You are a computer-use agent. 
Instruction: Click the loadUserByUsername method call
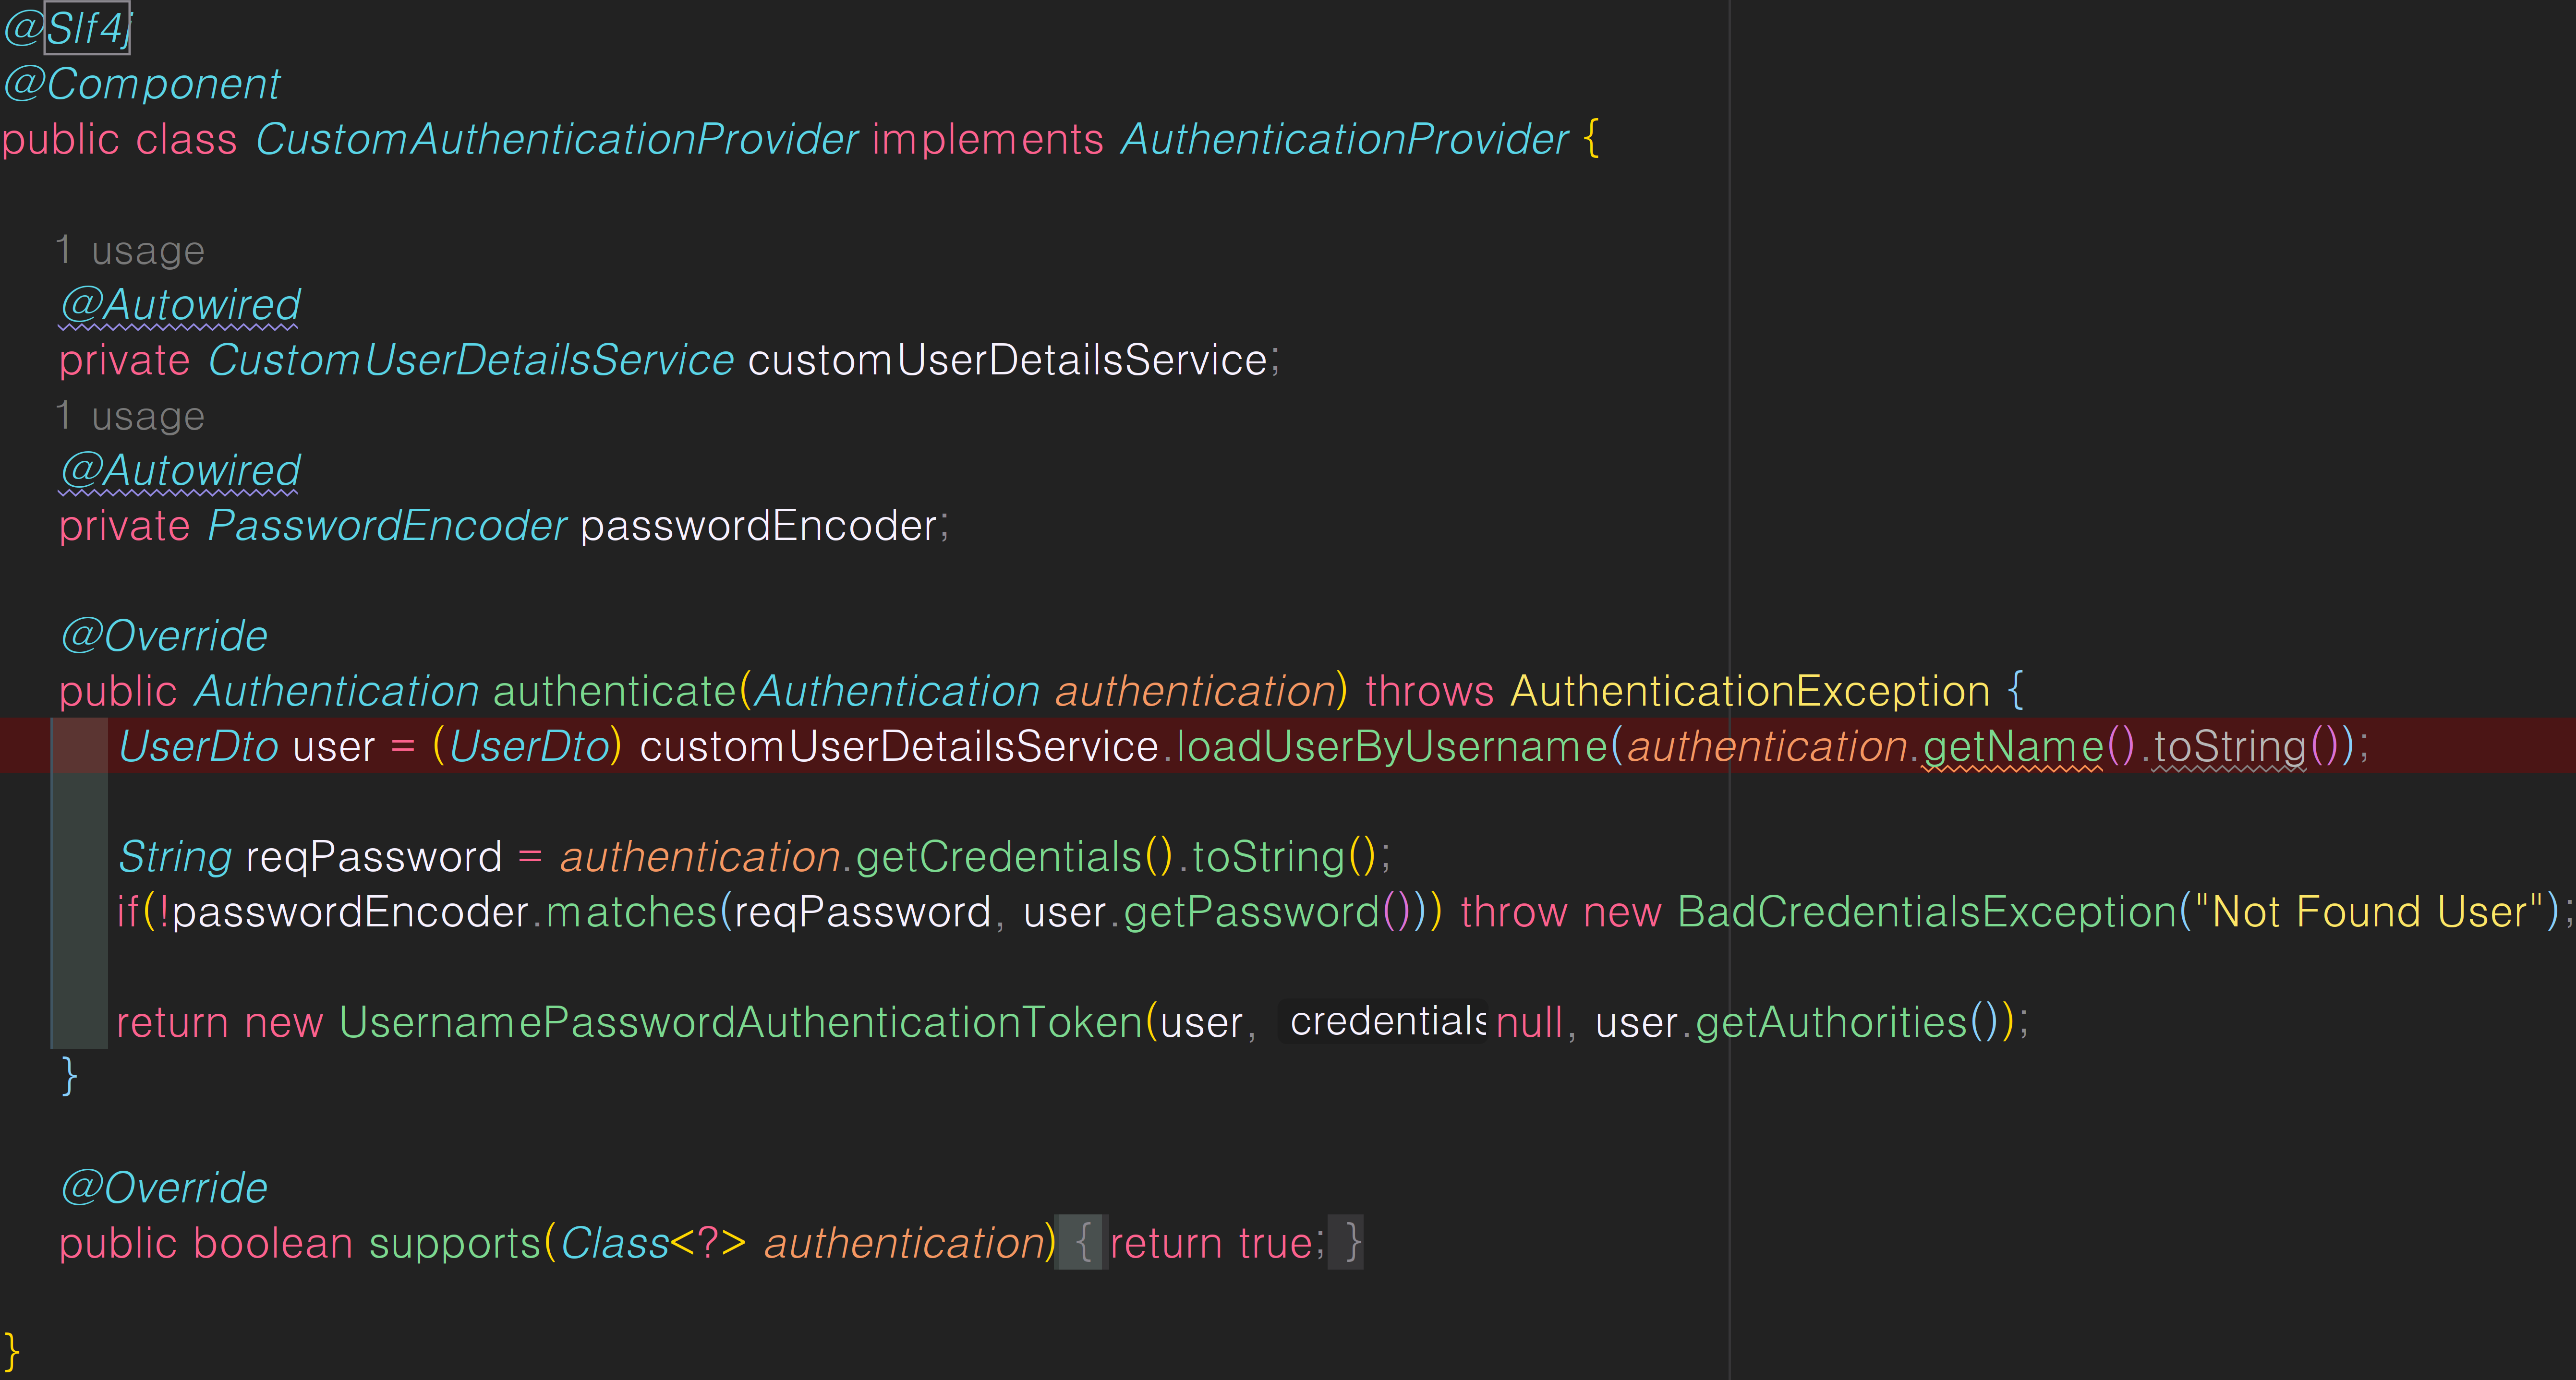[x=1392, y=746]
